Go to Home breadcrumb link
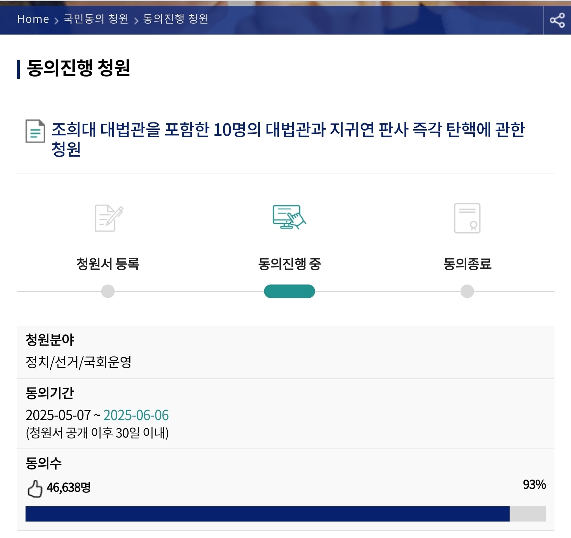 [x=33, y=19]
